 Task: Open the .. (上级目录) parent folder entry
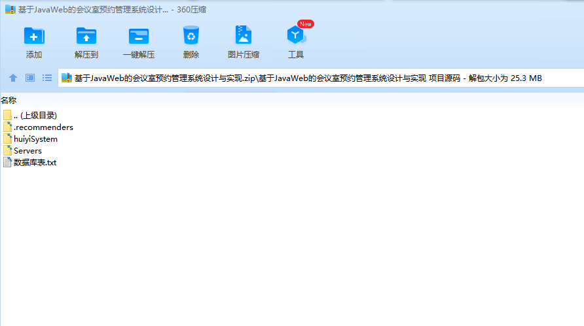point(35,116)
